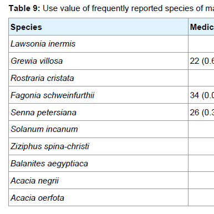
Task: Click the Table 9 caption text
Action: tap(111, 8)
